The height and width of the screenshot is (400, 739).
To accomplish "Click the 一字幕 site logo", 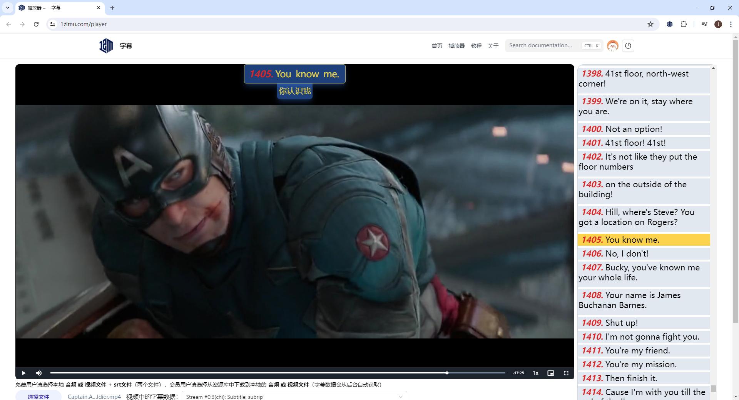I will click(x=115, y=46).
